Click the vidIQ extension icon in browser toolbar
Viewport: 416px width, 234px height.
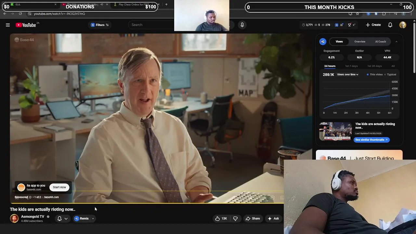pyautogui.click(x=368, y=14)
